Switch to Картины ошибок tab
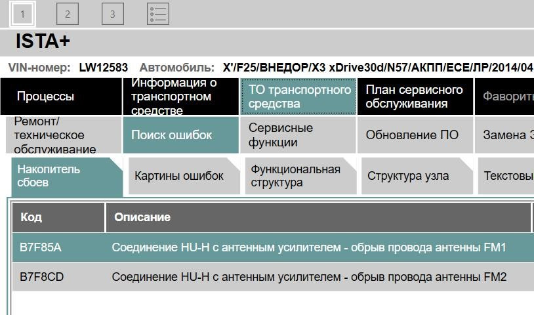The height and width of the screenshot is (315, 534). tap(184, 176)
